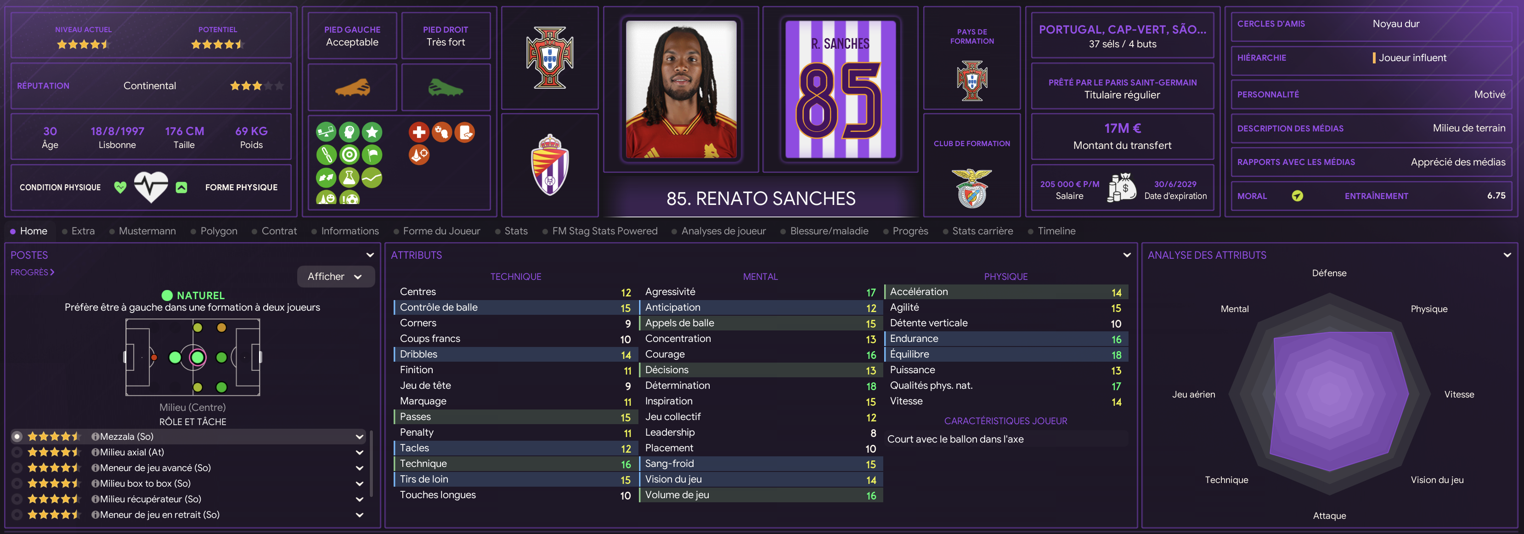Open the Afficher dropdown
The image size is (1524, 534).
point(335,277)
